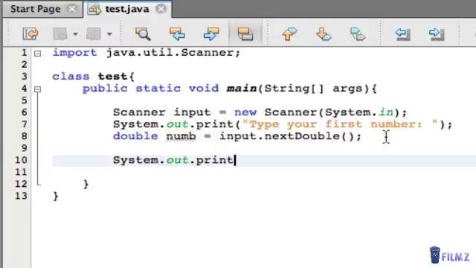
Task: Open the Forward history dropdown arrow
Action: coord(109,34)
